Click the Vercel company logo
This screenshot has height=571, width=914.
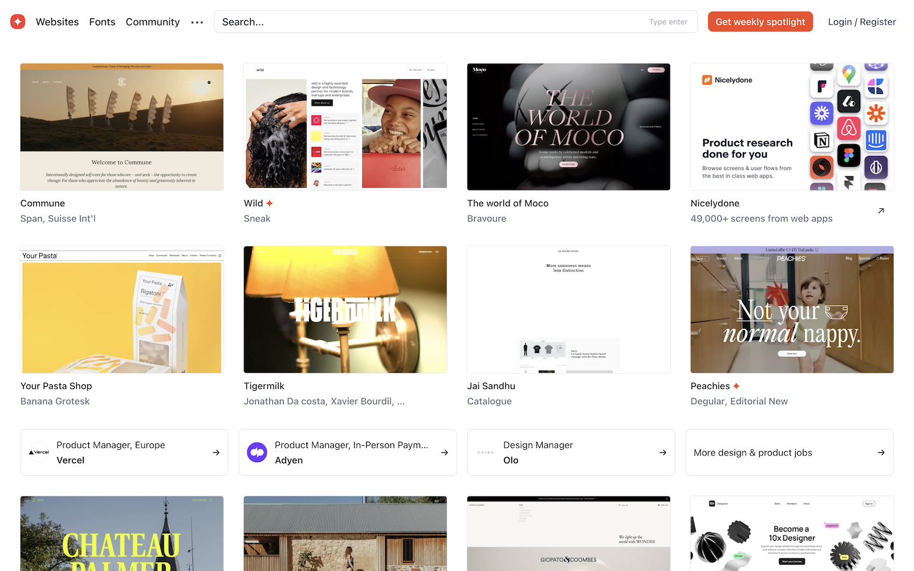click(39, 452)
